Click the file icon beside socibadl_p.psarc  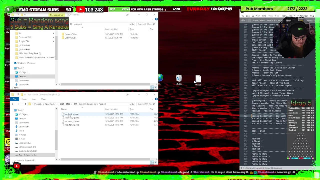point(63,114)
